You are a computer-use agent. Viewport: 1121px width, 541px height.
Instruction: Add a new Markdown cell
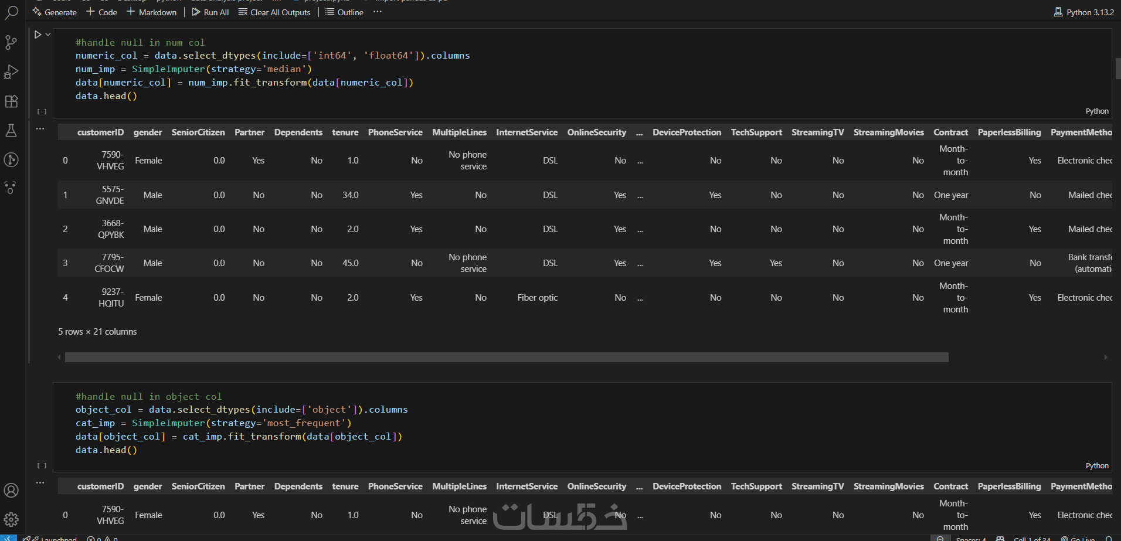pos(152,12)
